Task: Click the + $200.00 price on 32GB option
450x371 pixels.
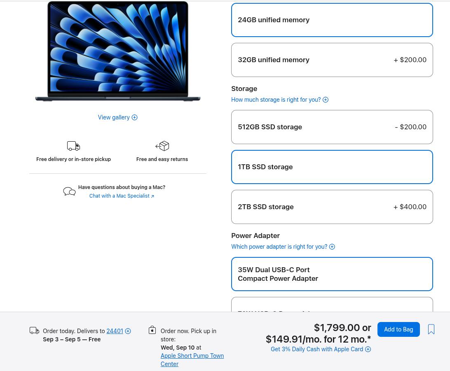Action: click(410, 60)
